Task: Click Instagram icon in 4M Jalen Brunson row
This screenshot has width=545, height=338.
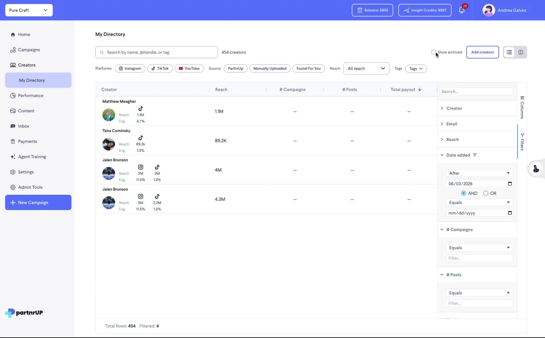Action: tap(141, 167)
